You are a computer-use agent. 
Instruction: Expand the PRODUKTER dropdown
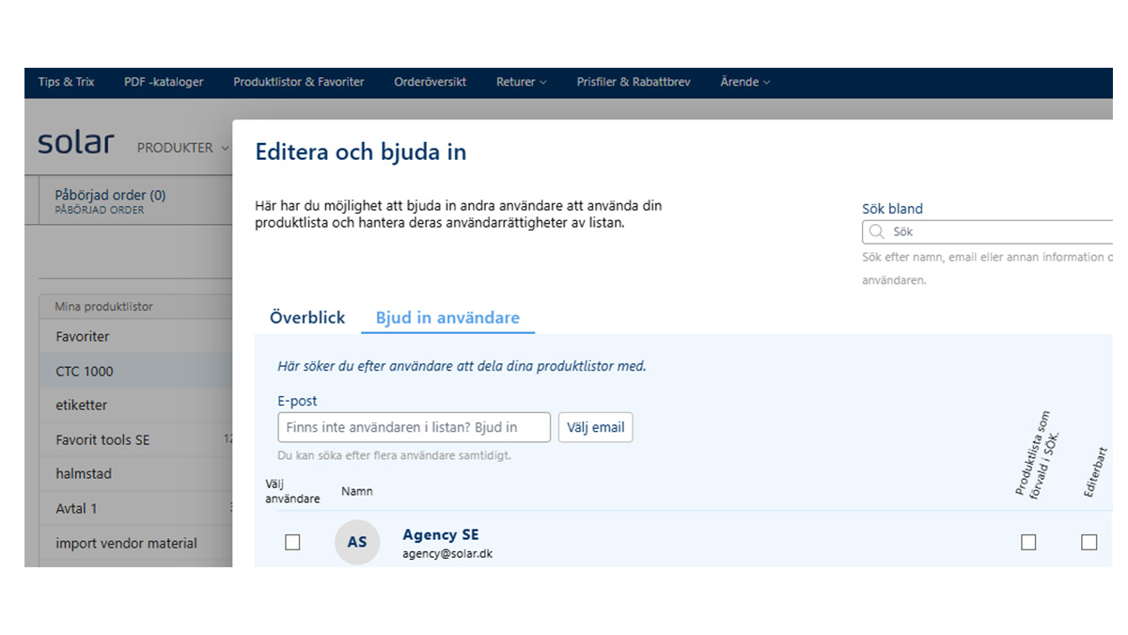click(x=182, y=149)
